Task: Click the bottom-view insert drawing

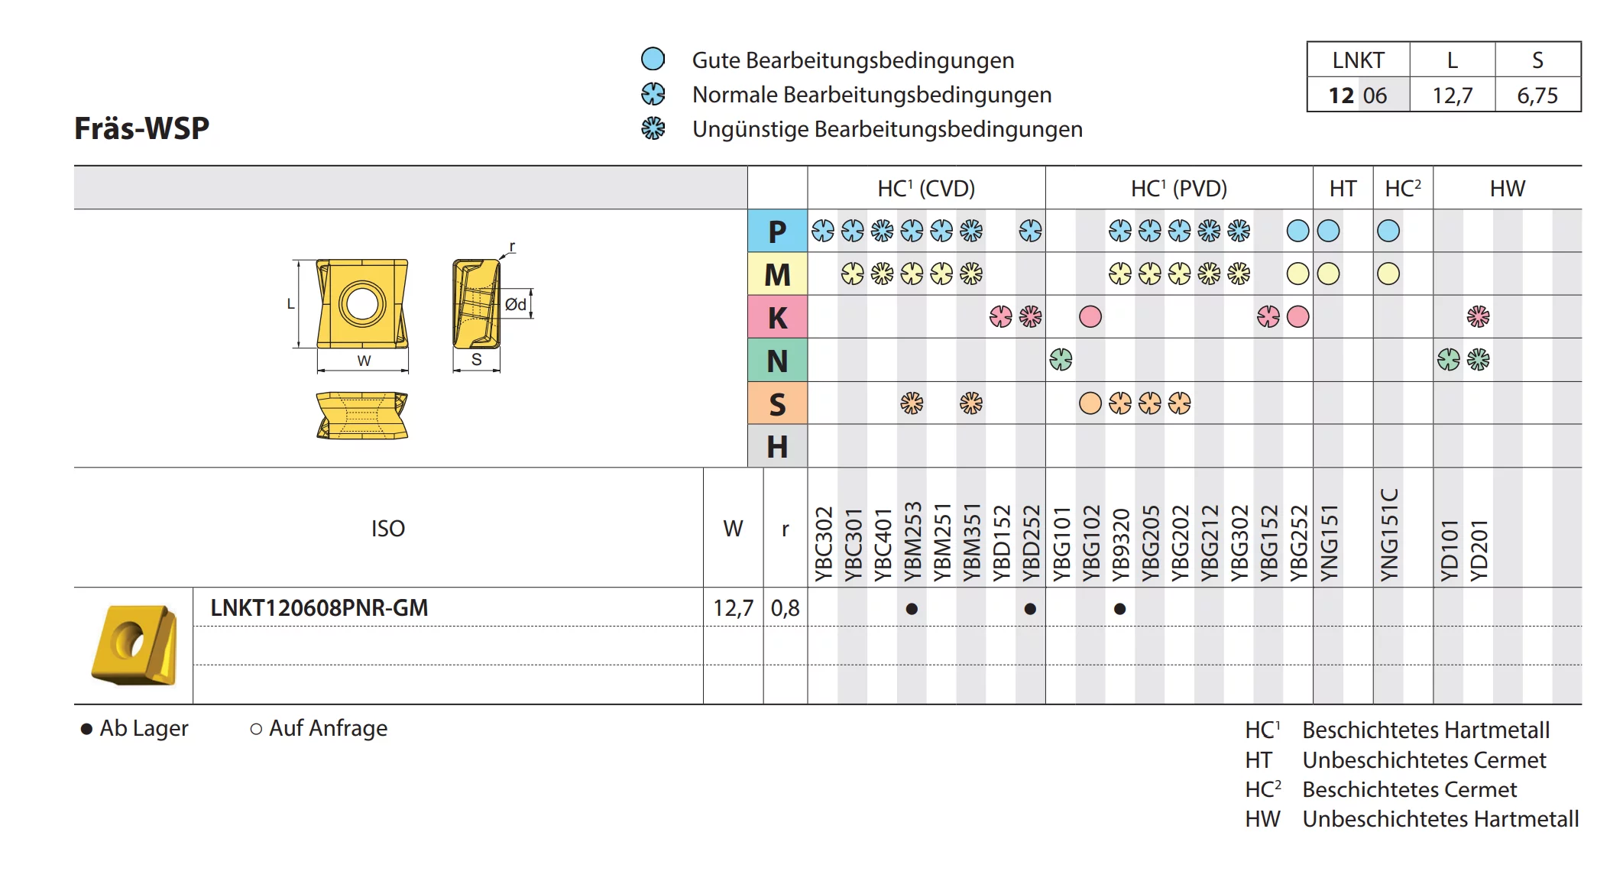Action: tap(362, 416)
